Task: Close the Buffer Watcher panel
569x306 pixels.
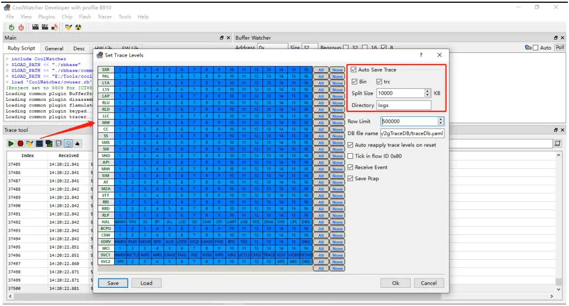Action: click(562, 37)
